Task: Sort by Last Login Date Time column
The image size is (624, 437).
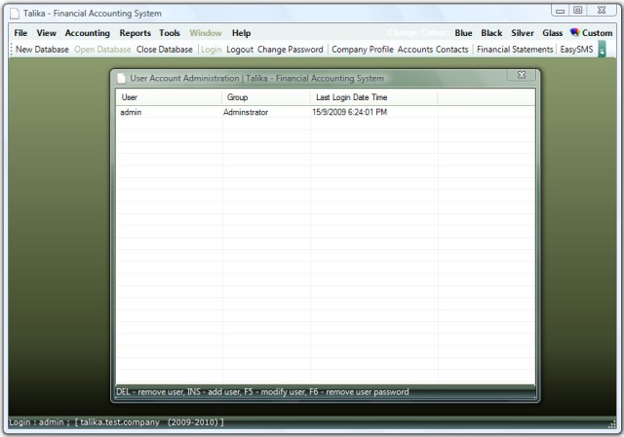Action: [351, 97]
